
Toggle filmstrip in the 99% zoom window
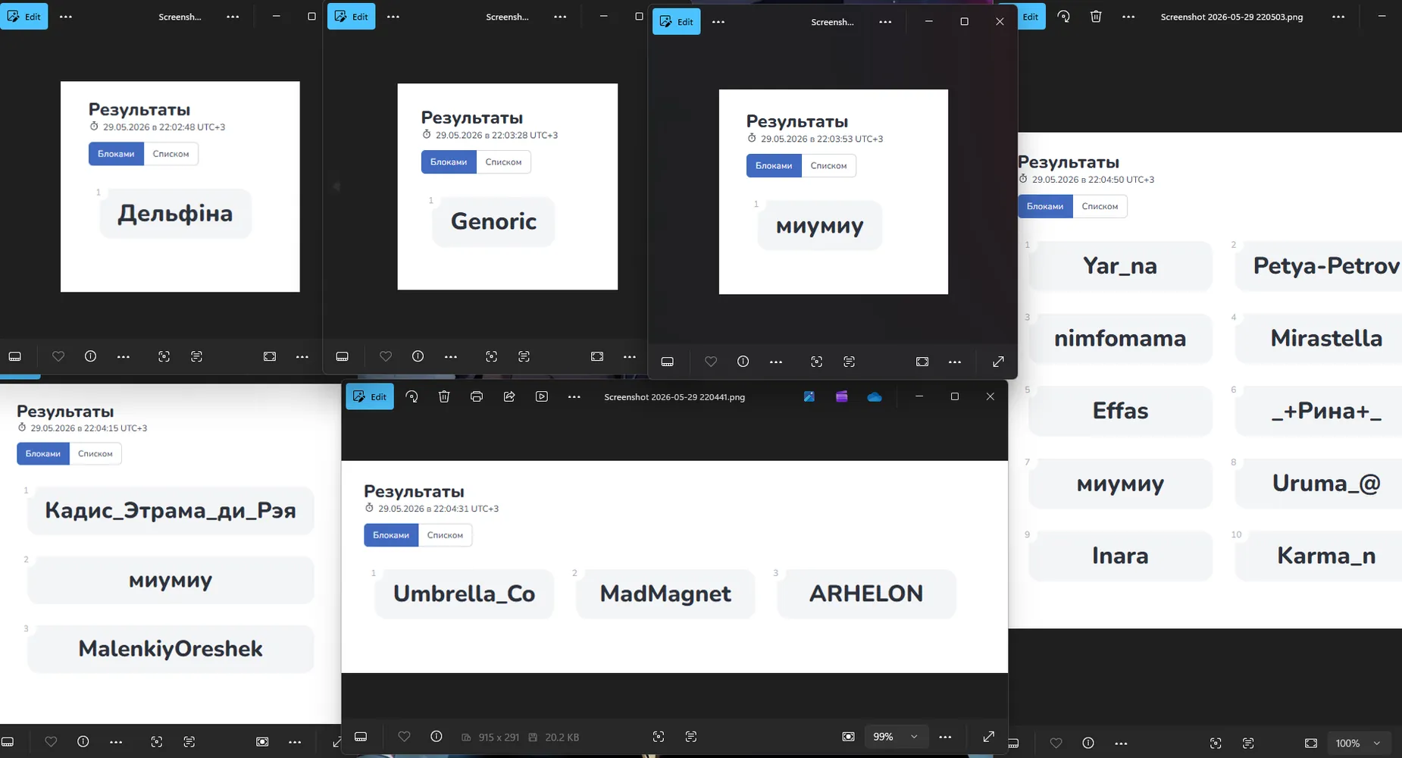point(361,737)
